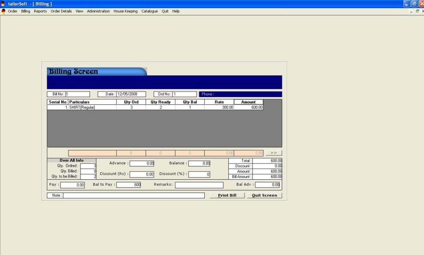
Task: Open the House Keeping menu
Action: tap(125, 12)
